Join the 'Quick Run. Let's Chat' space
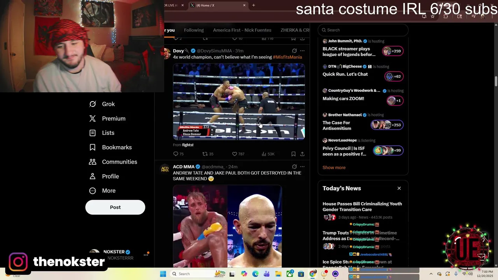Image resolution: width=498 pixels, height=280 pixels. (x=345, y=74)
